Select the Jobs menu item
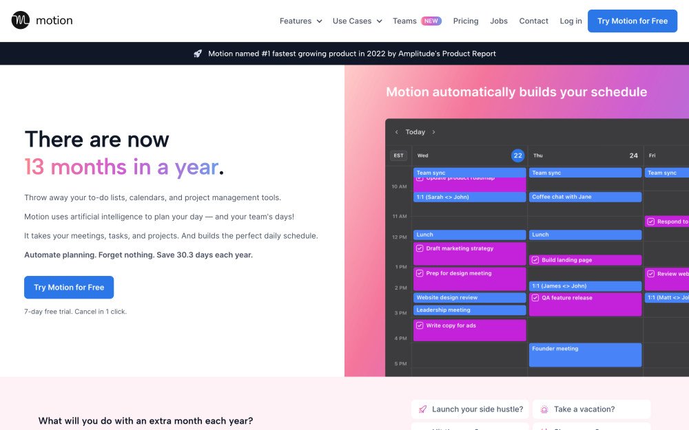The height and width of the screenshot is (430, 689). (x=499, y=21)
